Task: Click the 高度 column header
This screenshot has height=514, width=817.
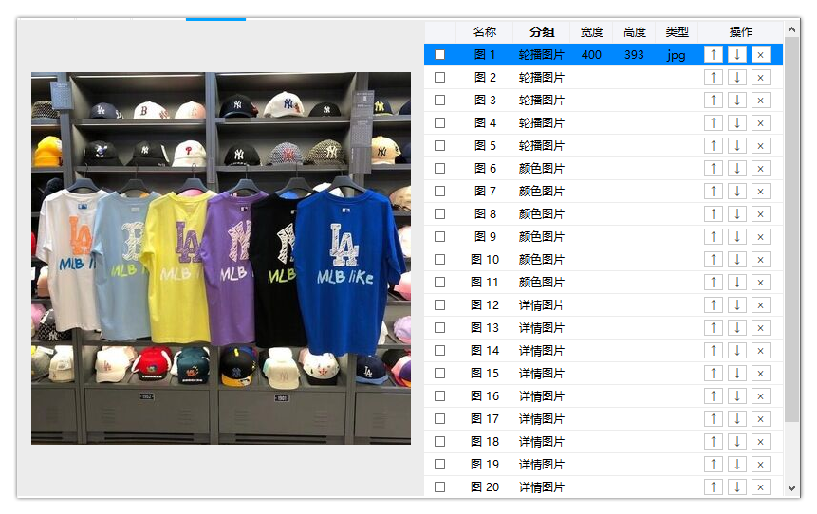Action: 634,31
